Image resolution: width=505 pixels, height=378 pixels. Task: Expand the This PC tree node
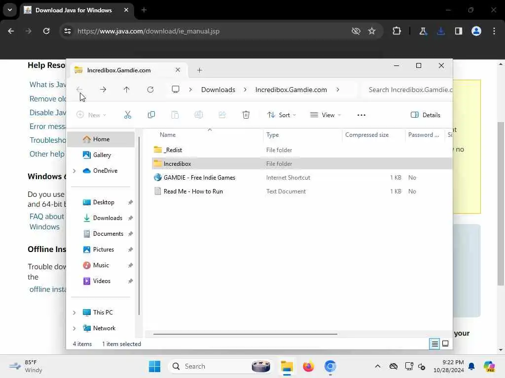click(74, 313)
